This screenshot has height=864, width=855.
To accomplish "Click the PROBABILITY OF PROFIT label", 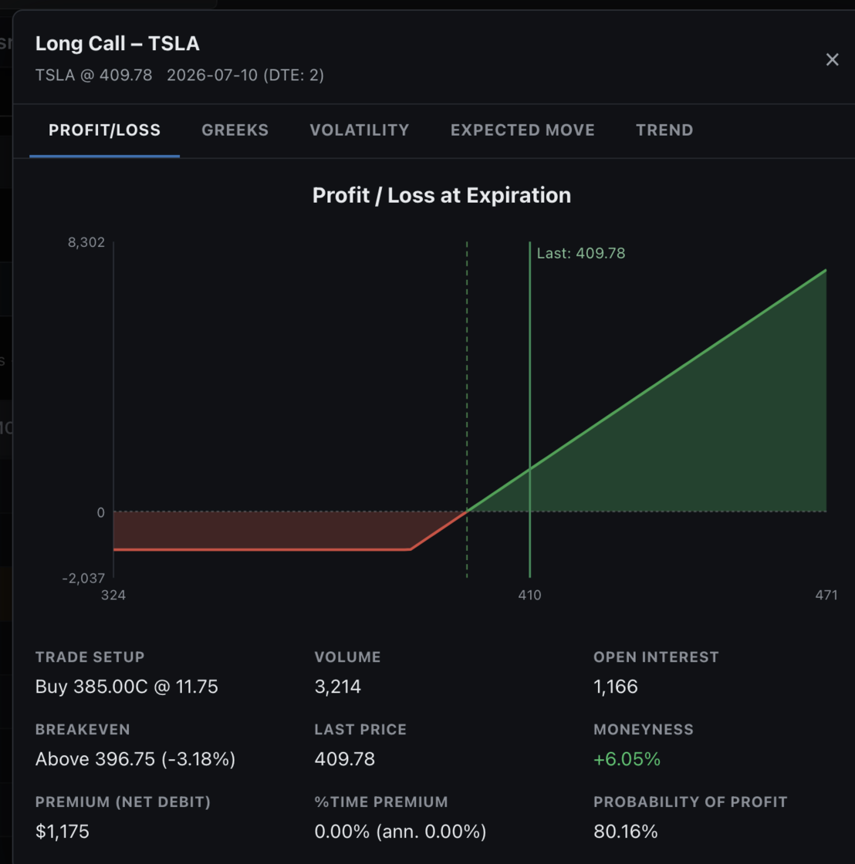I will [x=690, y=802].
